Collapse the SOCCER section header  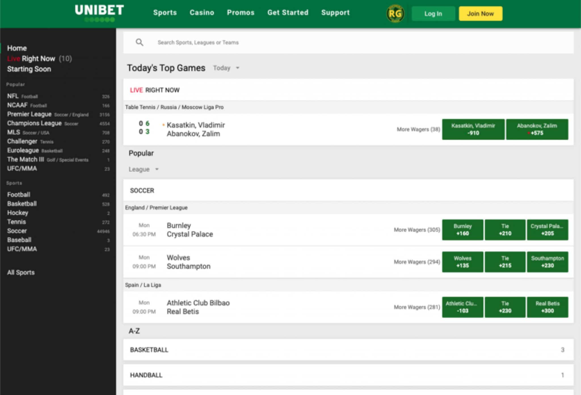pos(348,190)
